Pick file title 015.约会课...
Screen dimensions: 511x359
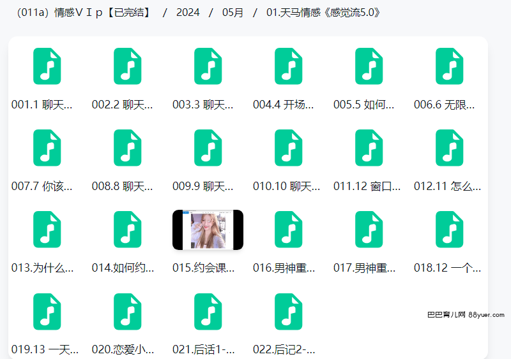(x=204, y=268)
